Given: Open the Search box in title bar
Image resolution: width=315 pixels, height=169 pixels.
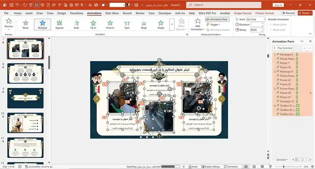Looking at the screenshot, I should (224, 5).
